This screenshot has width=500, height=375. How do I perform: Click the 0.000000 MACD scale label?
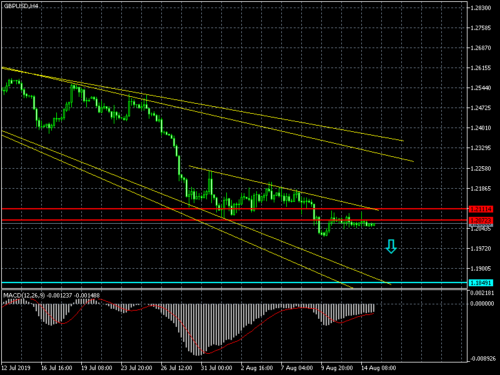[x=482, y=304]
